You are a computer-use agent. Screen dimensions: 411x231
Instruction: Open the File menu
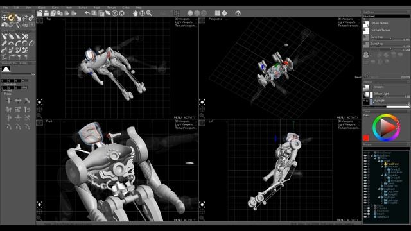coord(5,8)
